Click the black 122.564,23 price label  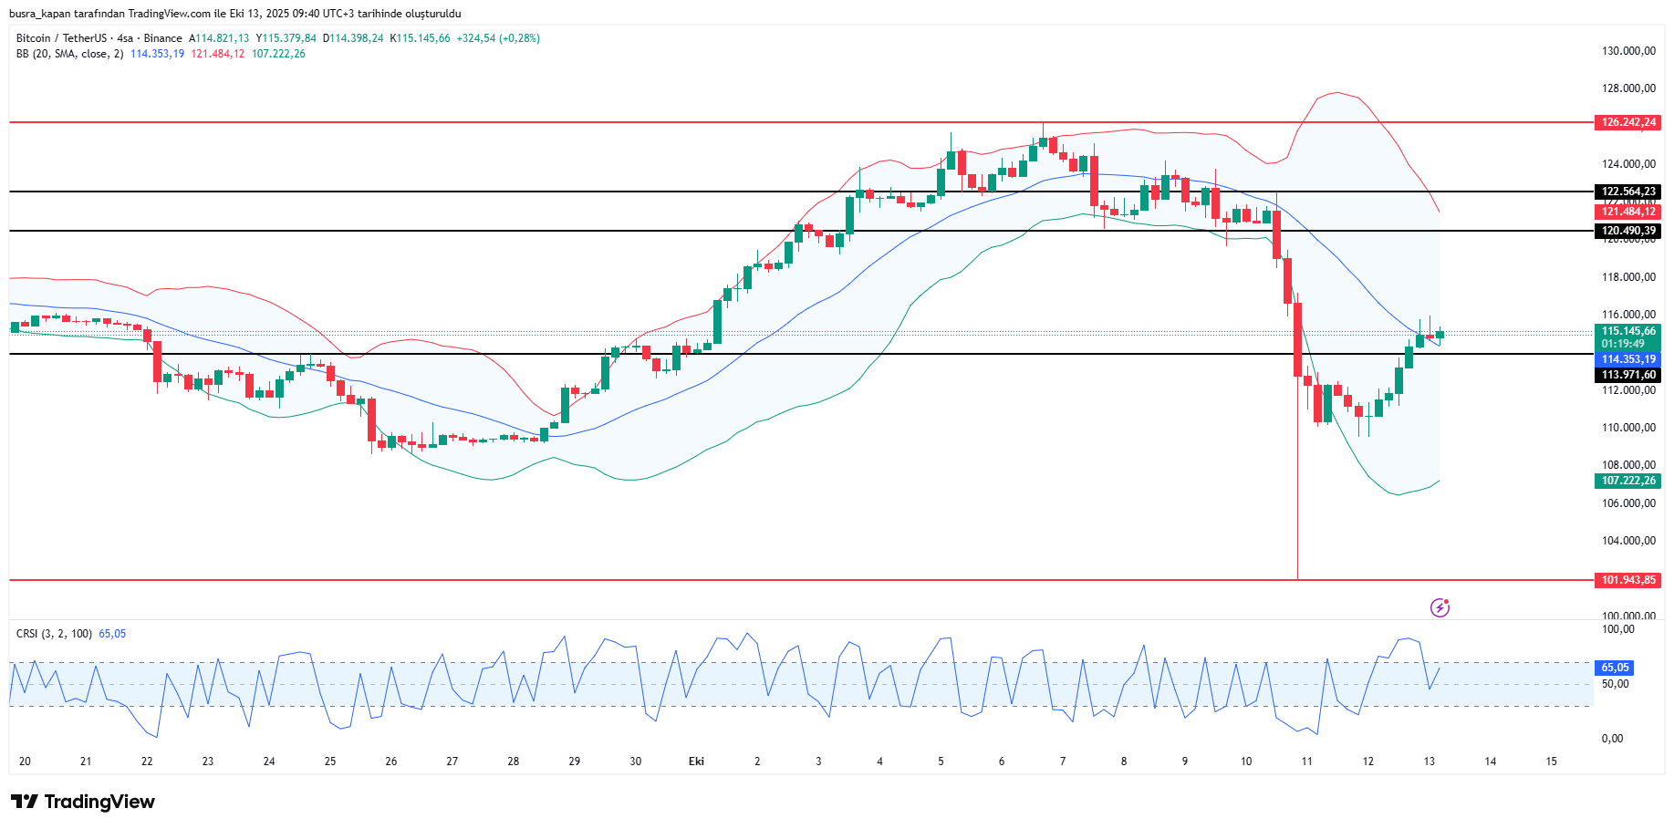tap(1628, 192)
